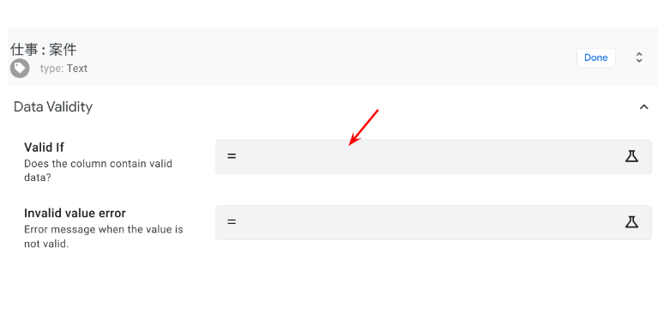
Task: Click the gray tag icon beside type: Text
Action: pos(20,69)
